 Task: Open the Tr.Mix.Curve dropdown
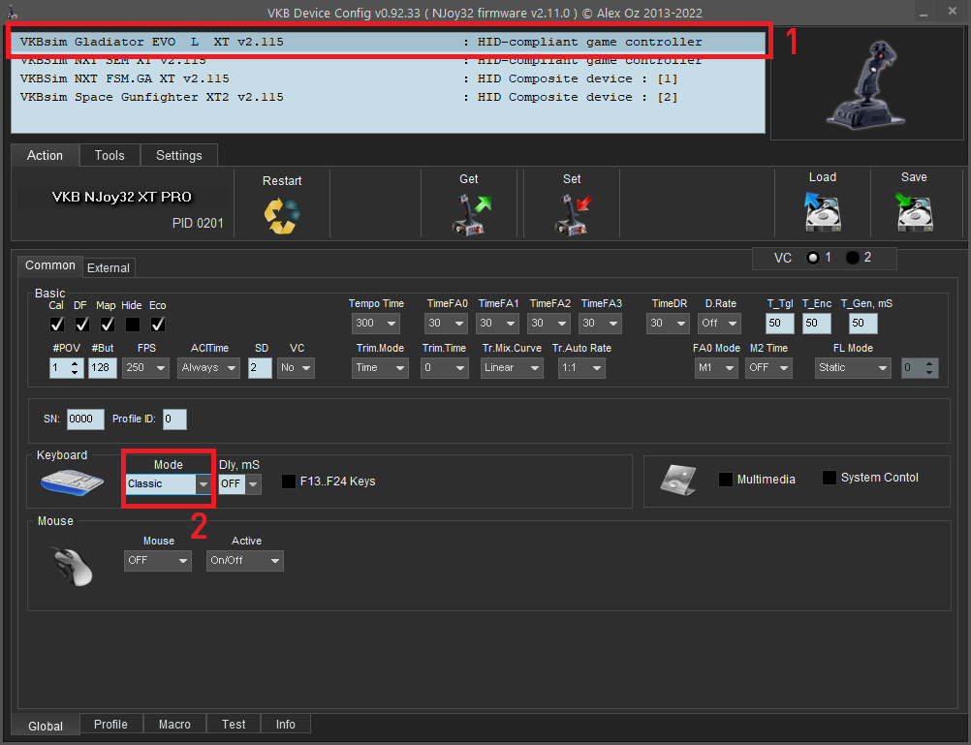tap(512, 368)
